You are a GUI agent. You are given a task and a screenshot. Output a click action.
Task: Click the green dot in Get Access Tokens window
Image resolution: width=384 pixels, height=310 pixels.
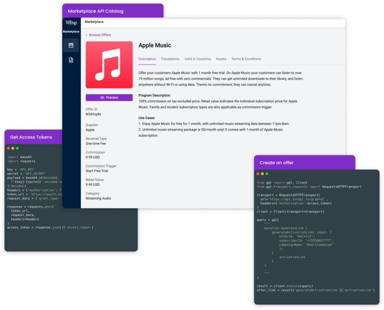click(x=17, y=148)
